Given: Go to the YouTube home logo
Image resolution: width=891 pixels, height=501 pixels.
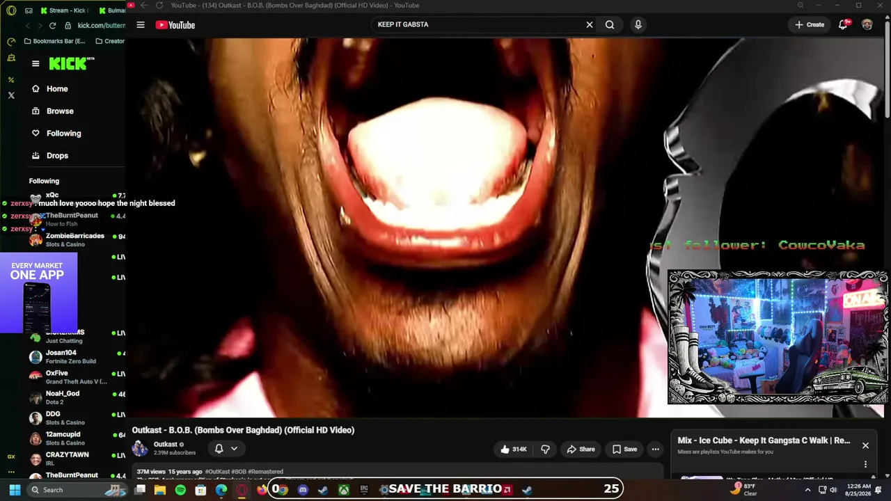Looking at the screenshot, I should click(175, 25).
